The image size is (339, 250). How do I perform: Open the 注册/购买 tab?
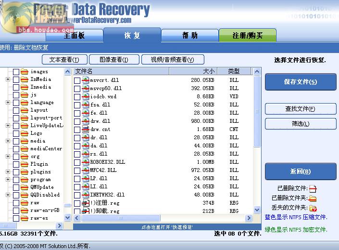tap(248, 35)
